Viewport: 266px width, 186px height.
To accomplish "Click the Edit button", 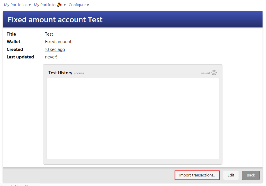I will pos(231,175).
